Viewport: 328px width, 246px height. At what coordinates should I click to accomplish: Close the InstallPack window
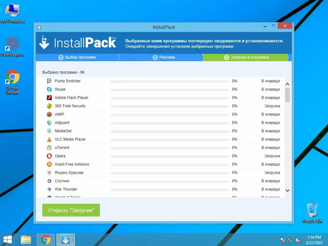[x=285, y=26]
